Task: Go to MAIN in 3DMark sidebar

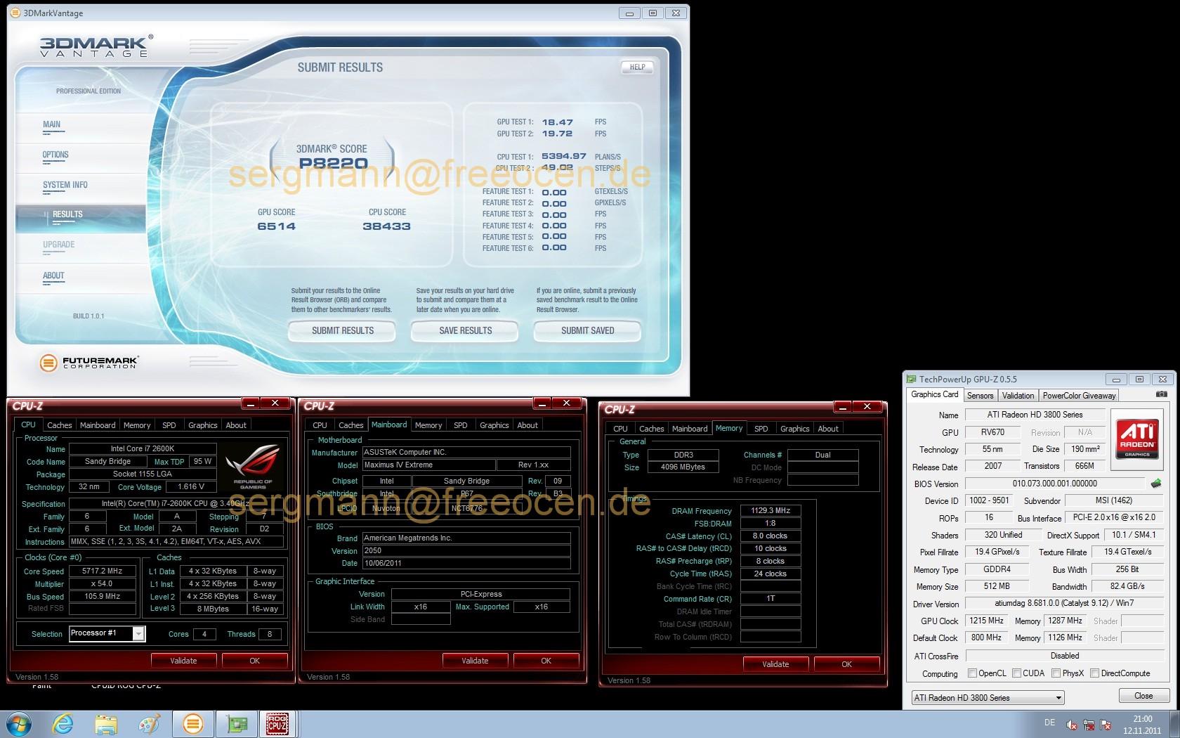Action: coord(51,124)
